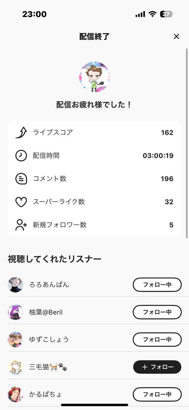Toggle フォロー中 for かるぱちょ
Viewport: 189px width, 410px height.
[x=157, y=394]
